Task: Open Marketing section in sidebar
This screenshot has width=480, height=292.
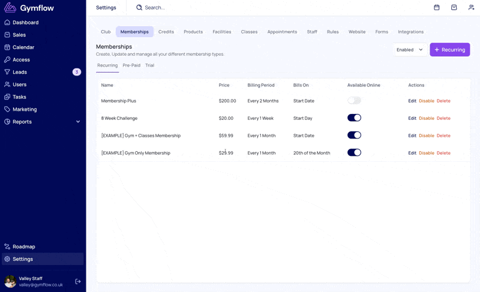Action: [x=25, y=109]
